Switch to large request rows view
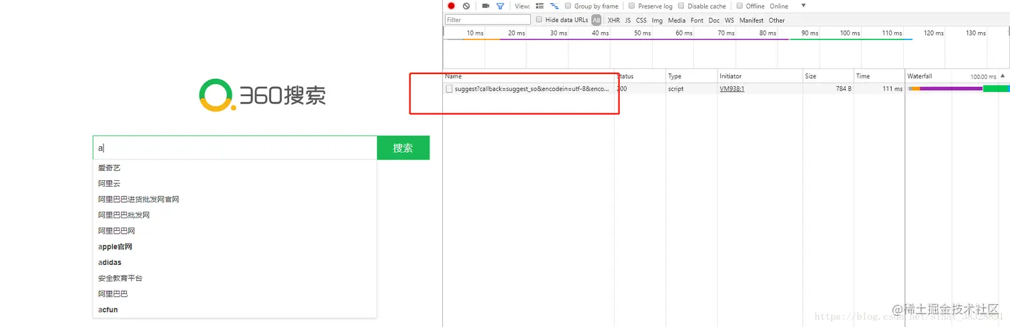This screenshot has width=1010, height=327. [x=540, y=6]
